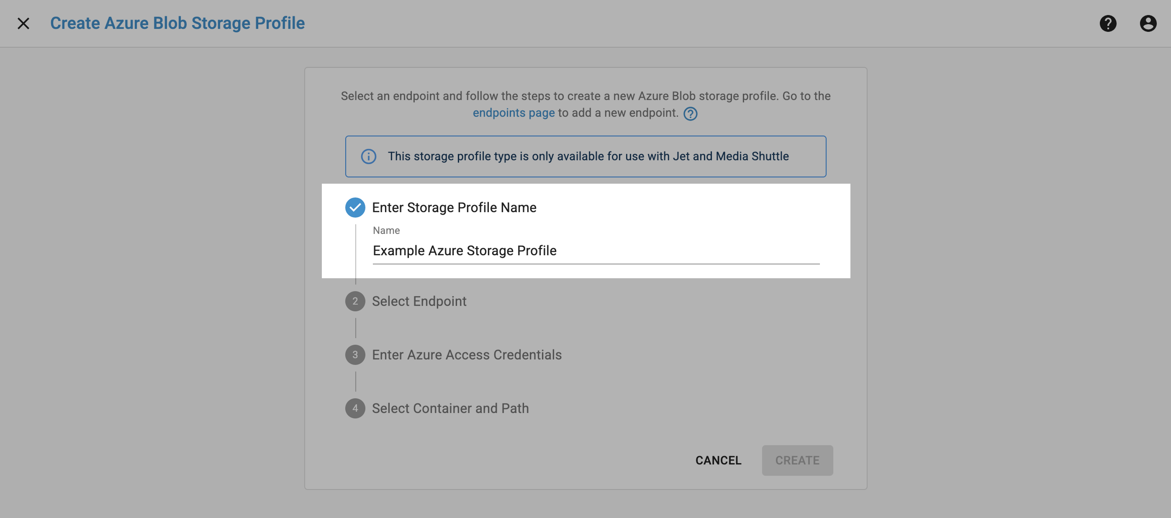Select the Enter Storage Profile Name step
The image size is (1171, 518).
click(454, 207)
